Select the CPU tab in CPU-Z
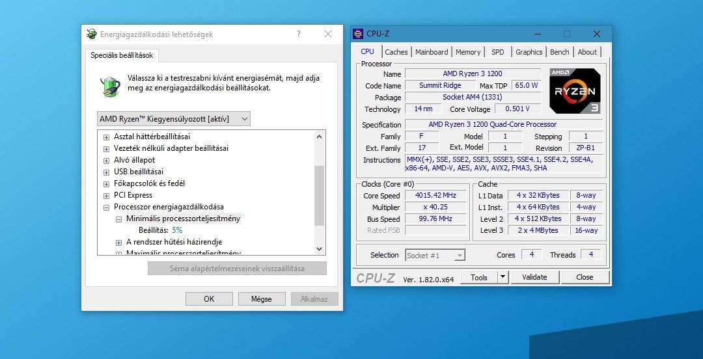This screenshot has width=703, height=359. click(x=367, y=51)
